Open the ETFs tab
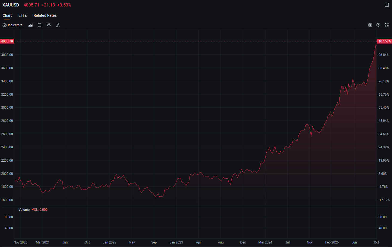Viewport: 392px width, 247px height. click(23, 15)
